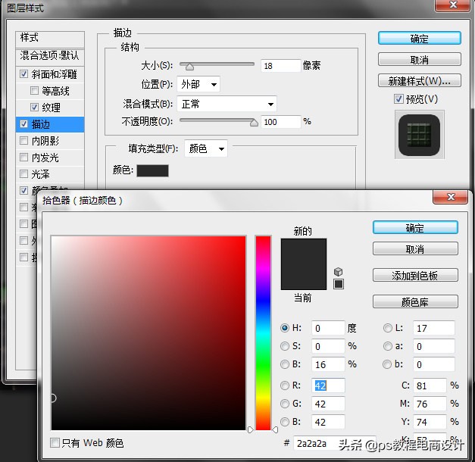Click the 当前 current color preview
The image size is (475, 462).
tap(304, 277)
